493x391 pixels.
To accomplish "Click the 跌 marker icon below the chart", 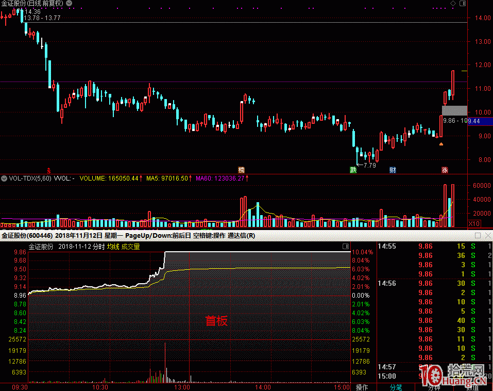I will 353,170.
